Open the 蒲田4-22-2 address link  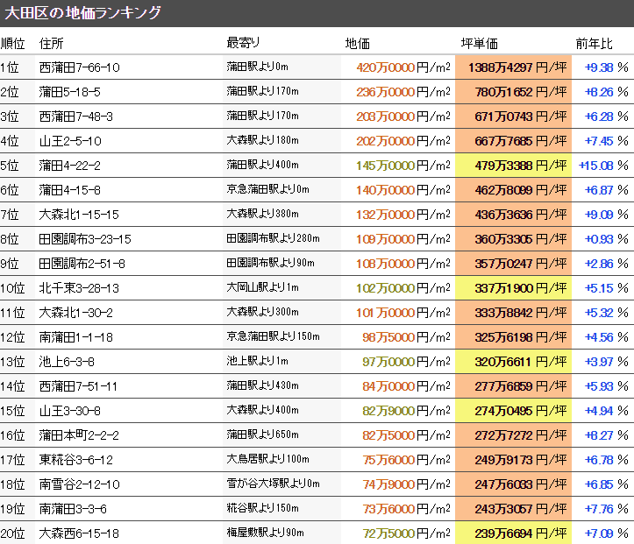[x=70, y=166]
